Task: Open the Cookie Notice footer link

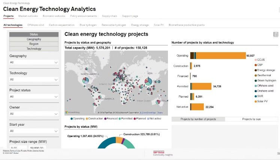Action: [x=38, y=151]
